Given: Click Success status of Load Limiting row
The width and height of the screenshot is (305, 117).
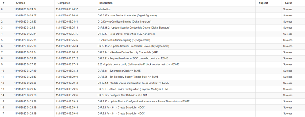Looking at the screenshot, I should point(288,83).
